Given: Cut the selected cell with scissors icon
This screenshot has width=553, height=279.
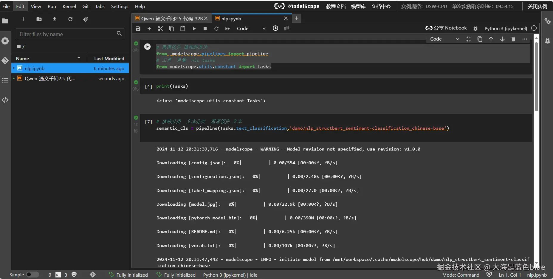Looking at the screenshot, I should [160, 29].
